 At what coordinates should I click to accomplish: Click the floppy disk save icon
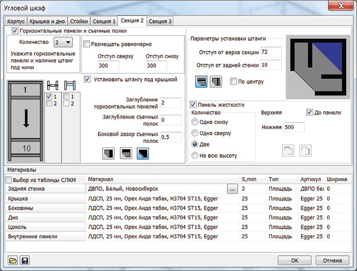click(x=24, y=260)
